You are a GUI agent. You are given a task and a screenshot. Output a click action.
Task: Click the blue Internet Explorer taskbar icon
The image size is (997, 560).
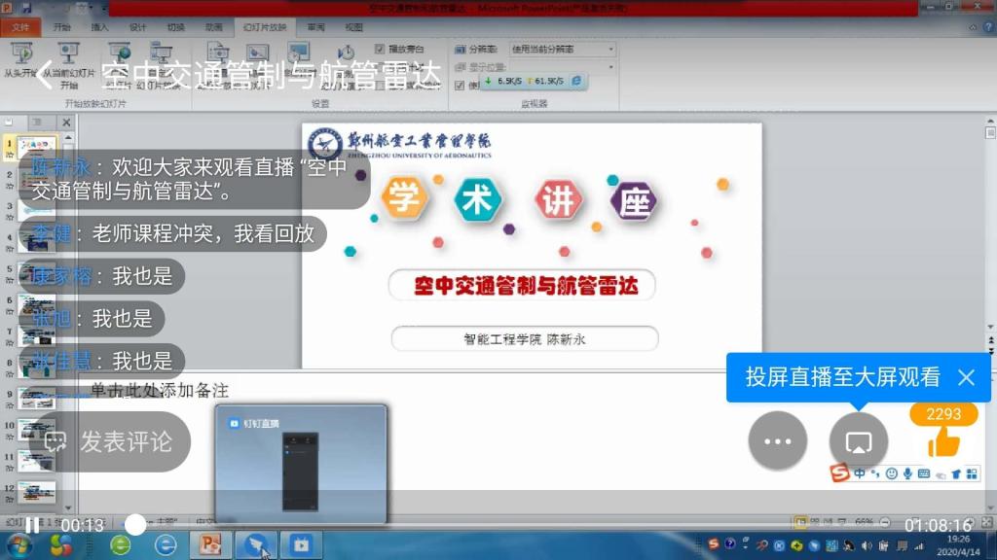pyautogui.click(x=166, y=544)
